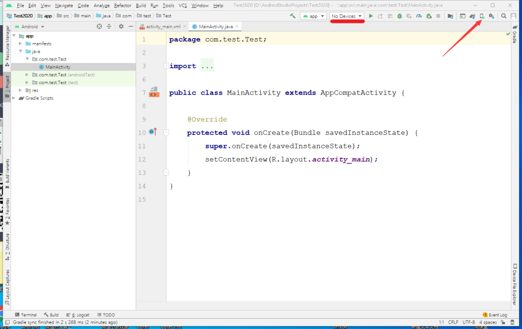Expand com.test.Test (androidTest) package
The height and width of the screenshot is (329, 522).
coord(27,74)
